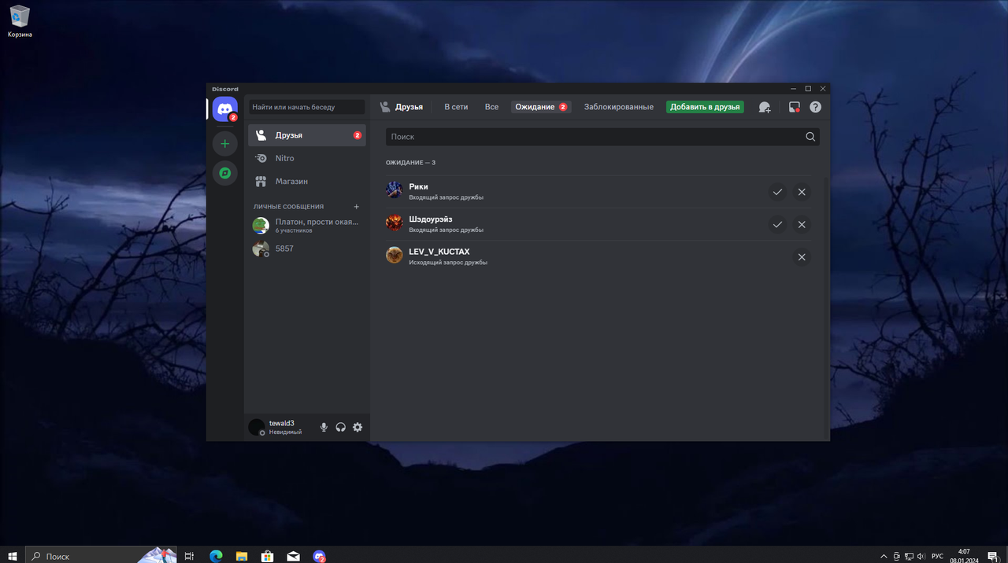Click the name Шэдоурэйз
The height and width of the screenshot is (563, 1008).
coord(431,219)
